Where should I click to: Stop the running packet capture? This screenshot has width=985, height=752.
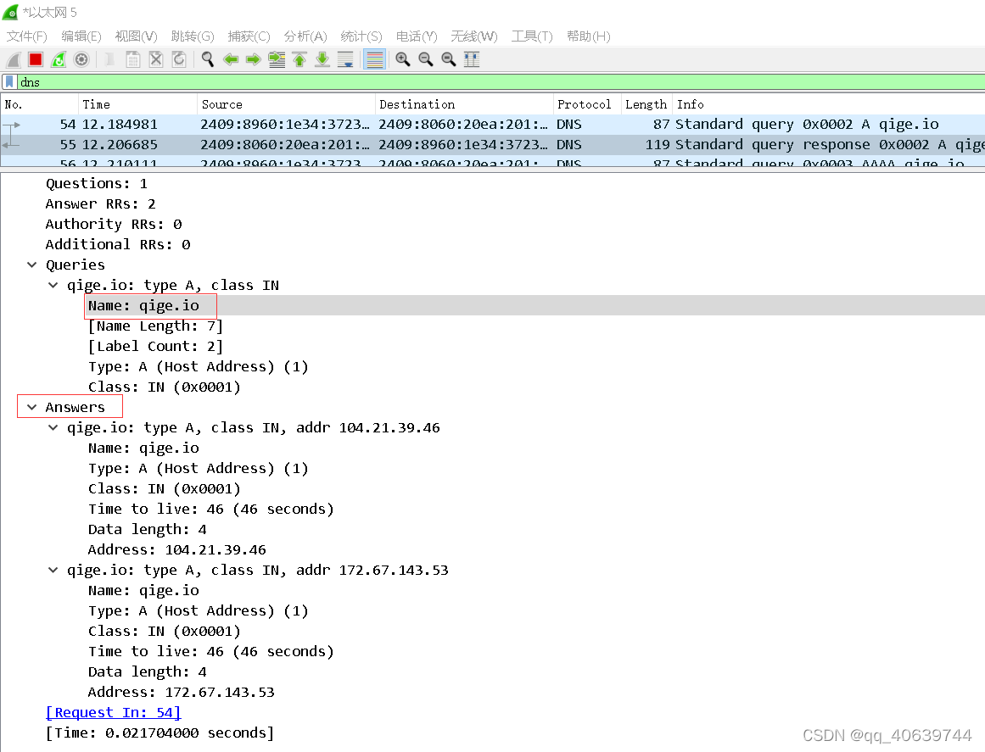click(36, 59)
